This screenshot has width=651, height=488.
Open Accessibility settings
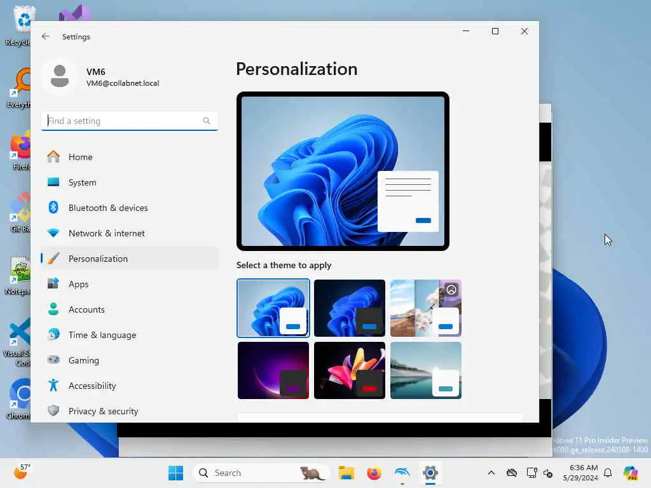point(130,386)
